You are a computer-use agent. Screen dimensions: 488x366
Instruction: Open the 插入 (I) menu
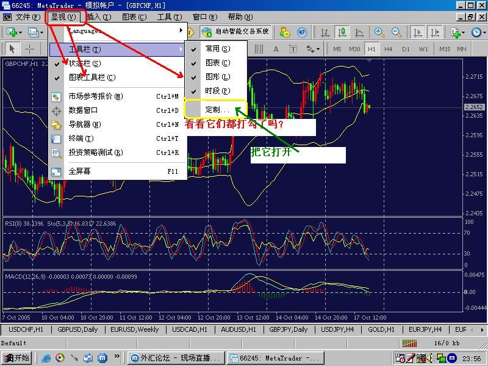click(x=99, y=17)
